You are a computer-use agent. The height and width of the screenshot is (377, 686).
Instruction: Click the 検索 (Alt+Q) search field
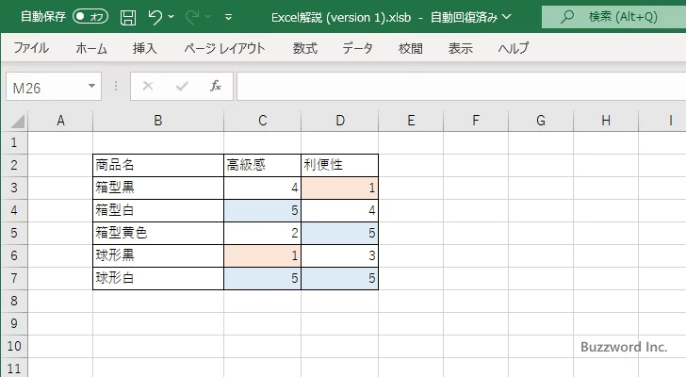coord(613,17)
